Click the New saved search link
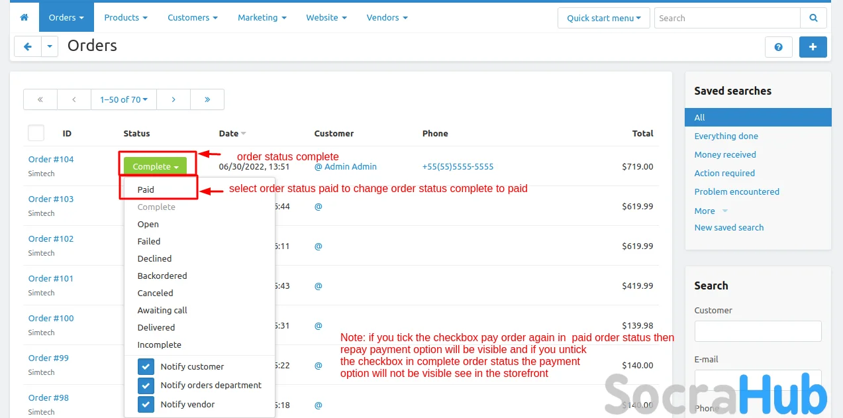 tap(728, 227)
